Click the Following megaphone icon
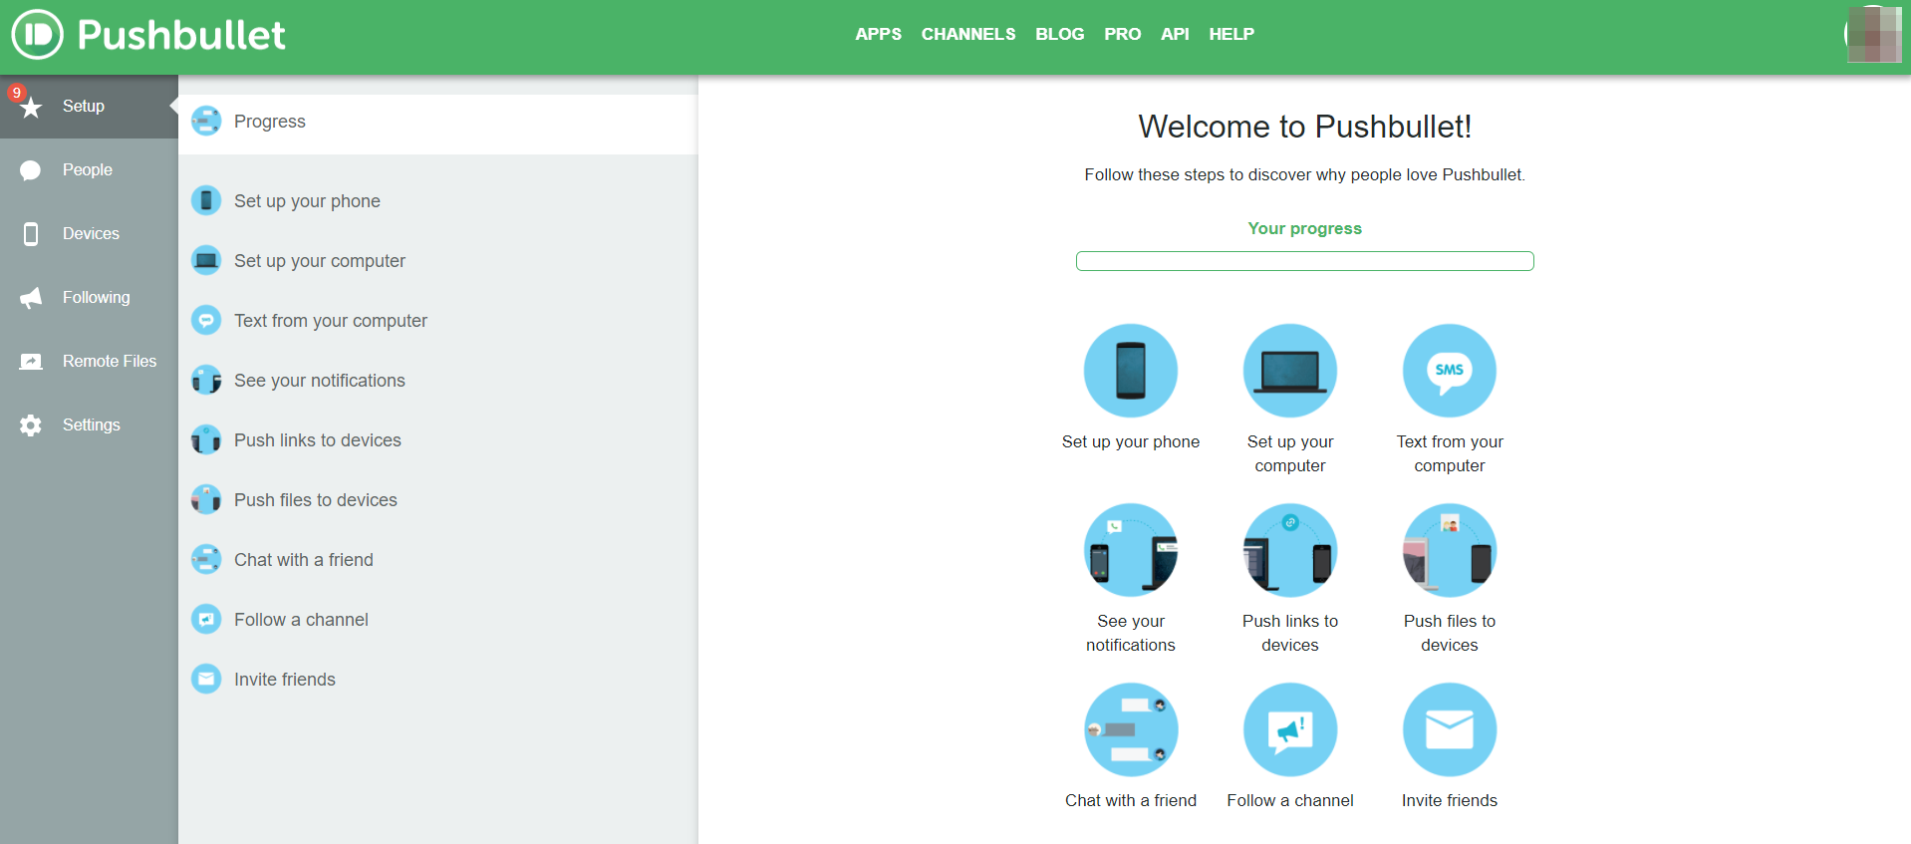This screenshot has width=1911, height=844. coord(31,298)
